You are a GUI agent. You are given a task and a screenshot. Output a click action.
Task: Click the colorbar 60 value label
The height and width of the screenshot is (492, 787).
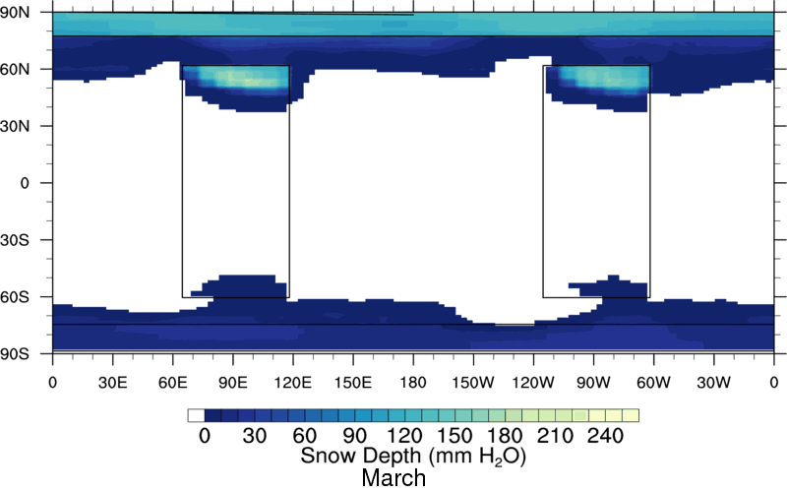305,435
